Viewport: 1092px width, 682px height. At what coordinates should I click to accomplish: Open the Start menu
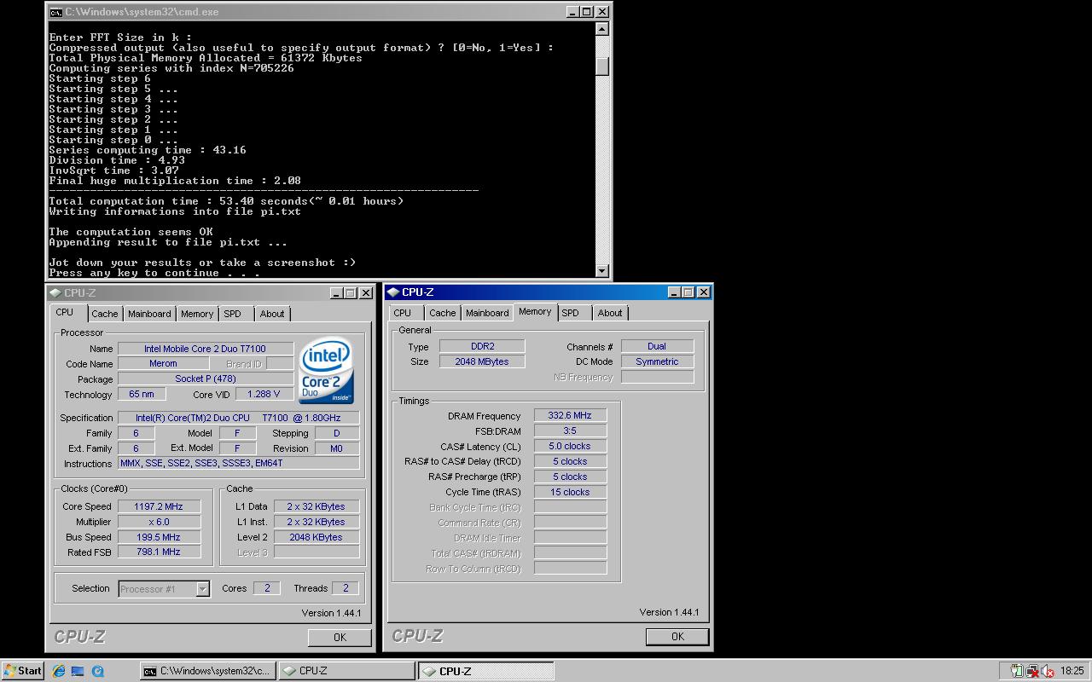tap(23, 671)
